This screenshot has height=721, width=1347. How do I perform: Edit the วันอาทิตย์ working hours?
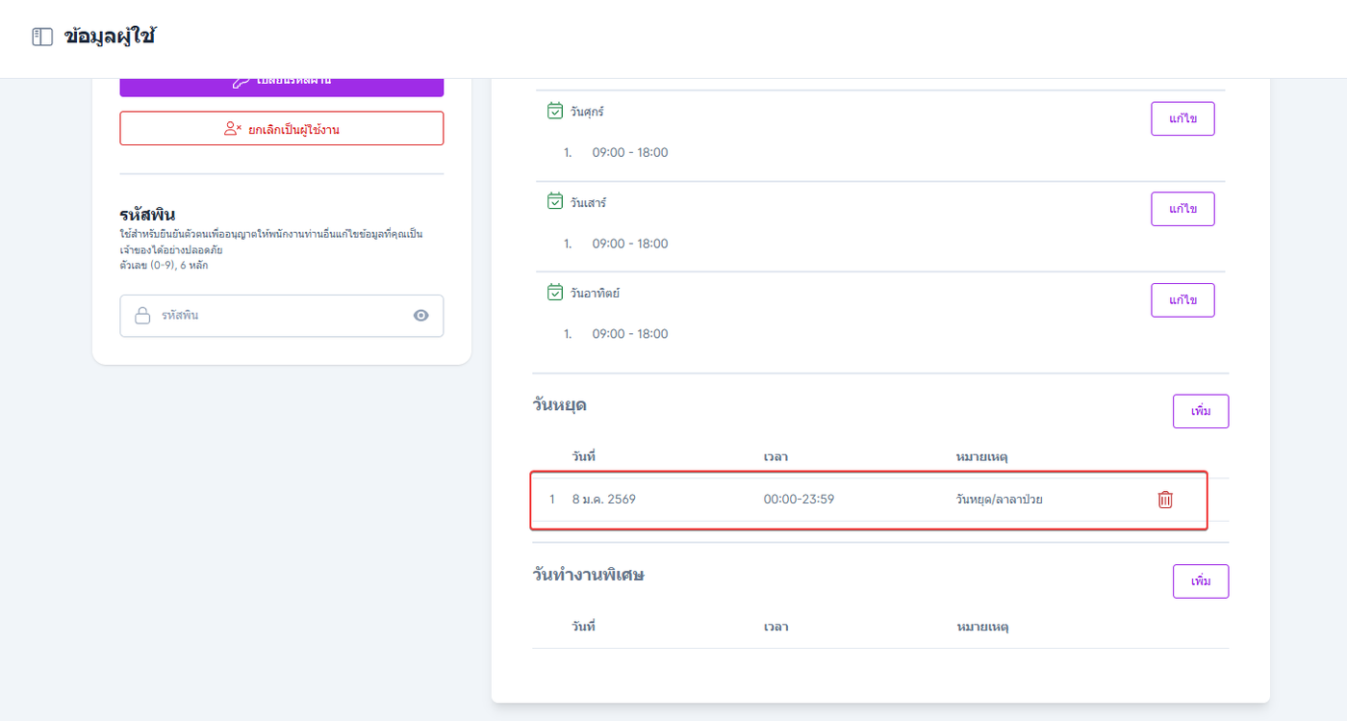(1182, 299)
